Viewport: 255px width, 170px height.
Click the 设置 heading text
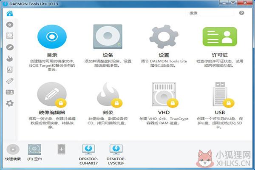[164, 55]
